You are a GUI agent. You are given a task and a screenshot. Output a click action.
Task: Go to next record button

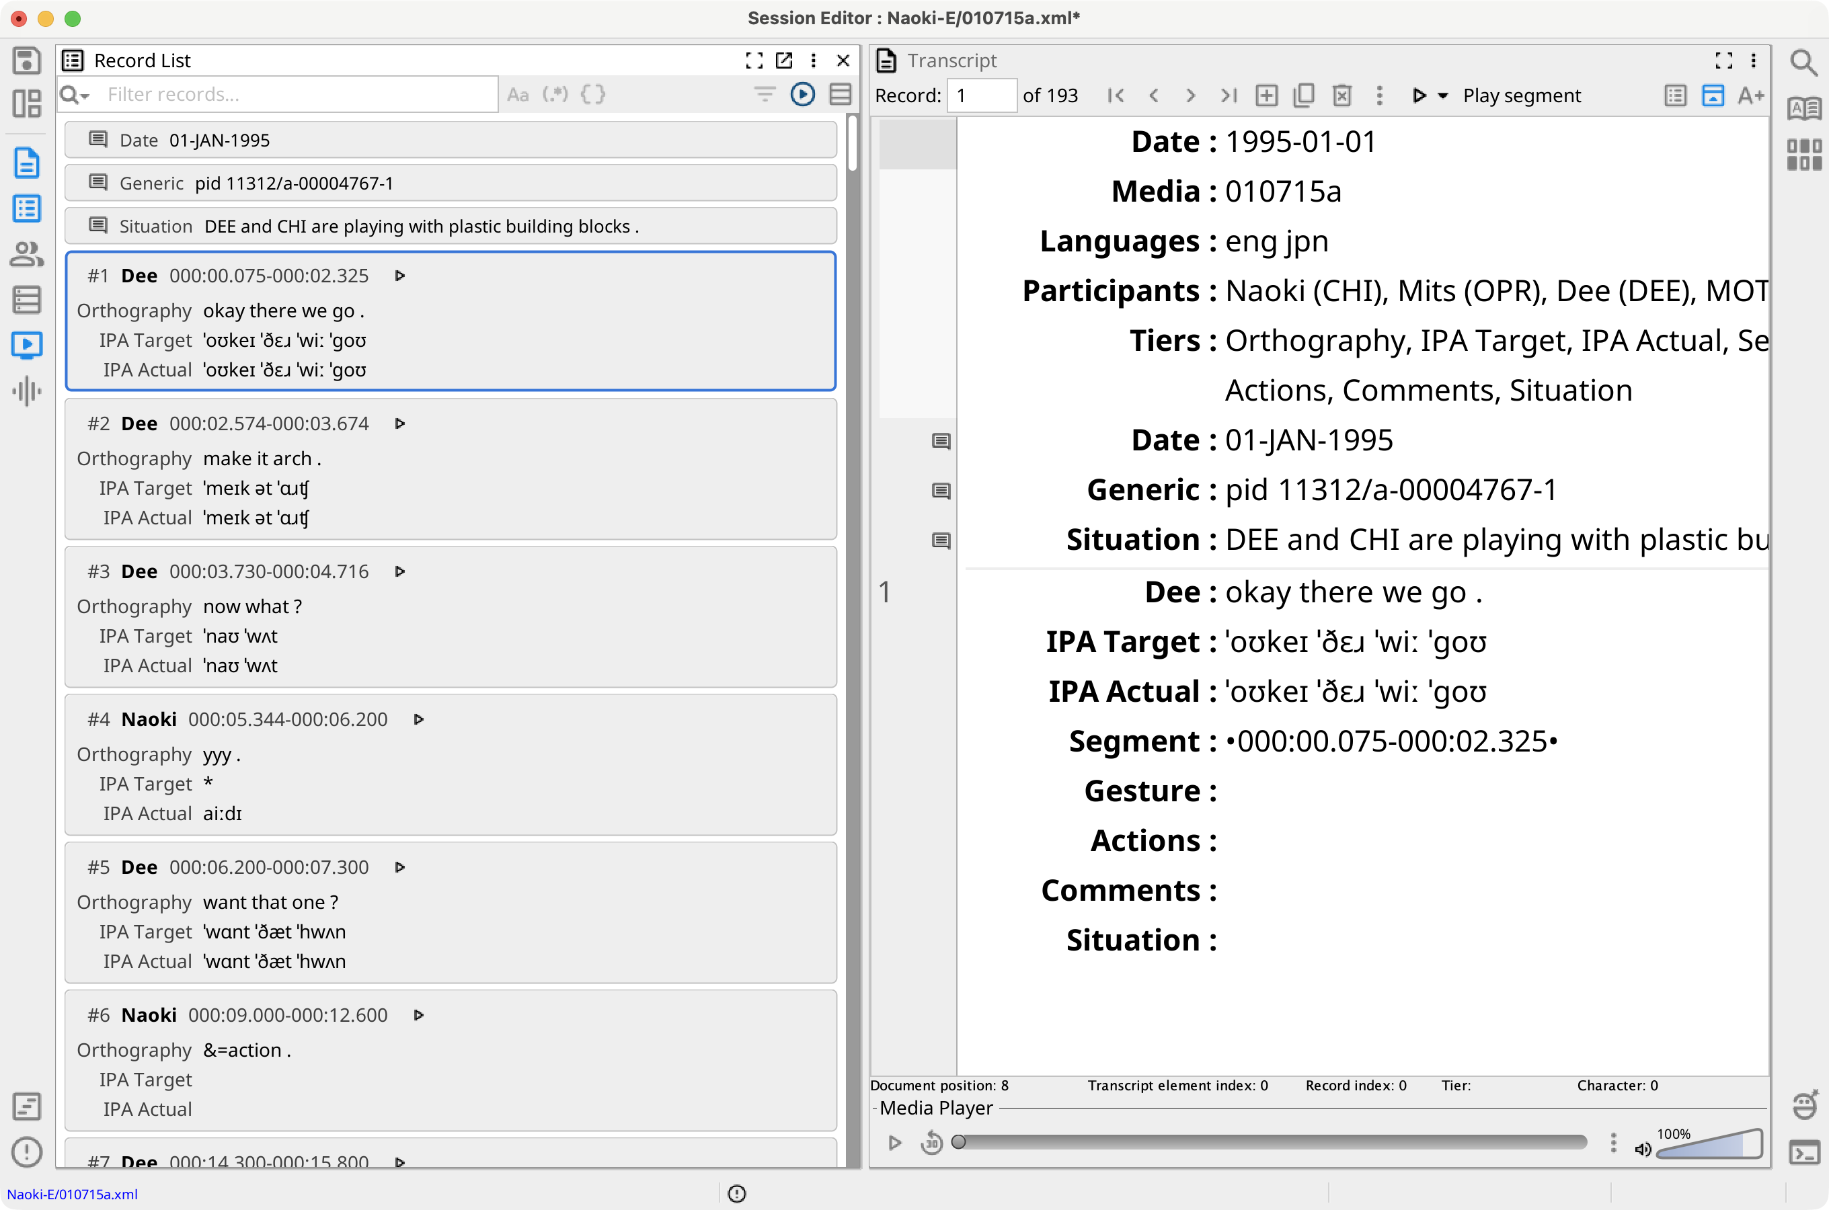click(x=1191, y=95)
